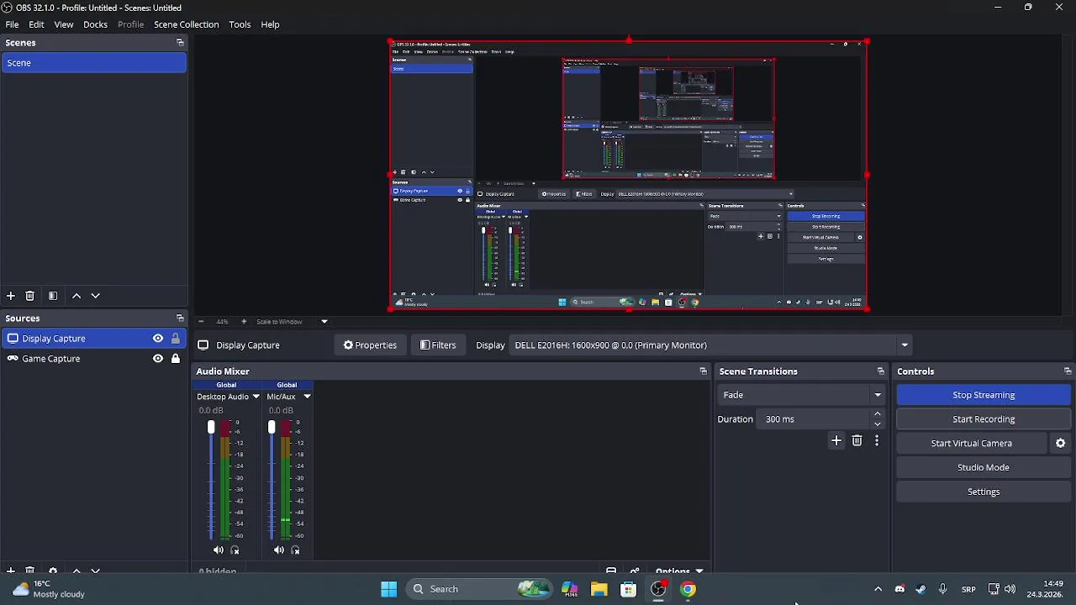
Task: Open source Filters button
Action: [x=438, y=345]
